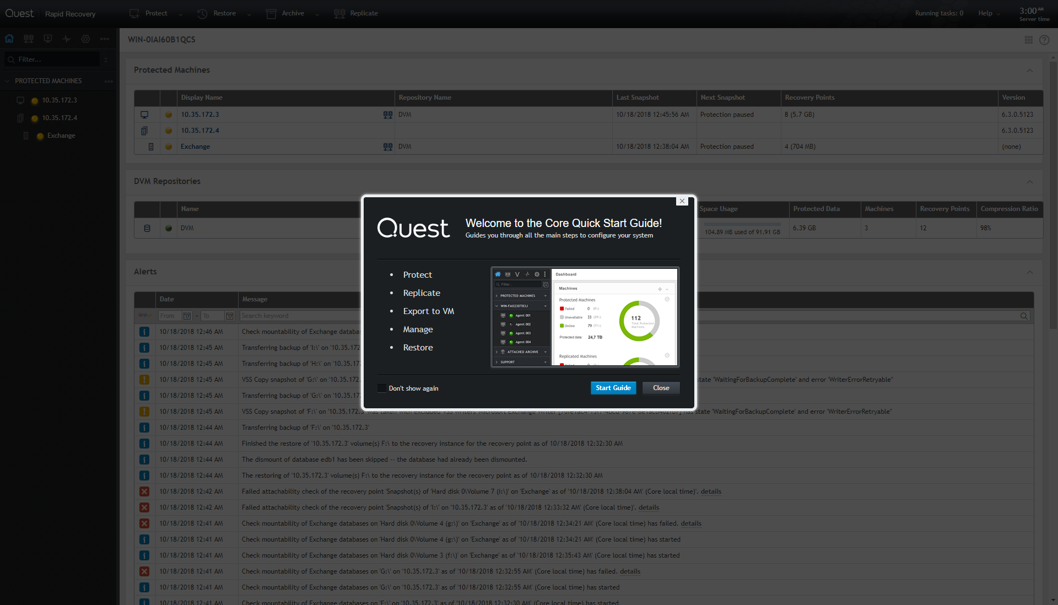Collapse the DVM Repositories panel
Screen dimensions: 1058x605
pyautogui.click(x=1029, y=182)
